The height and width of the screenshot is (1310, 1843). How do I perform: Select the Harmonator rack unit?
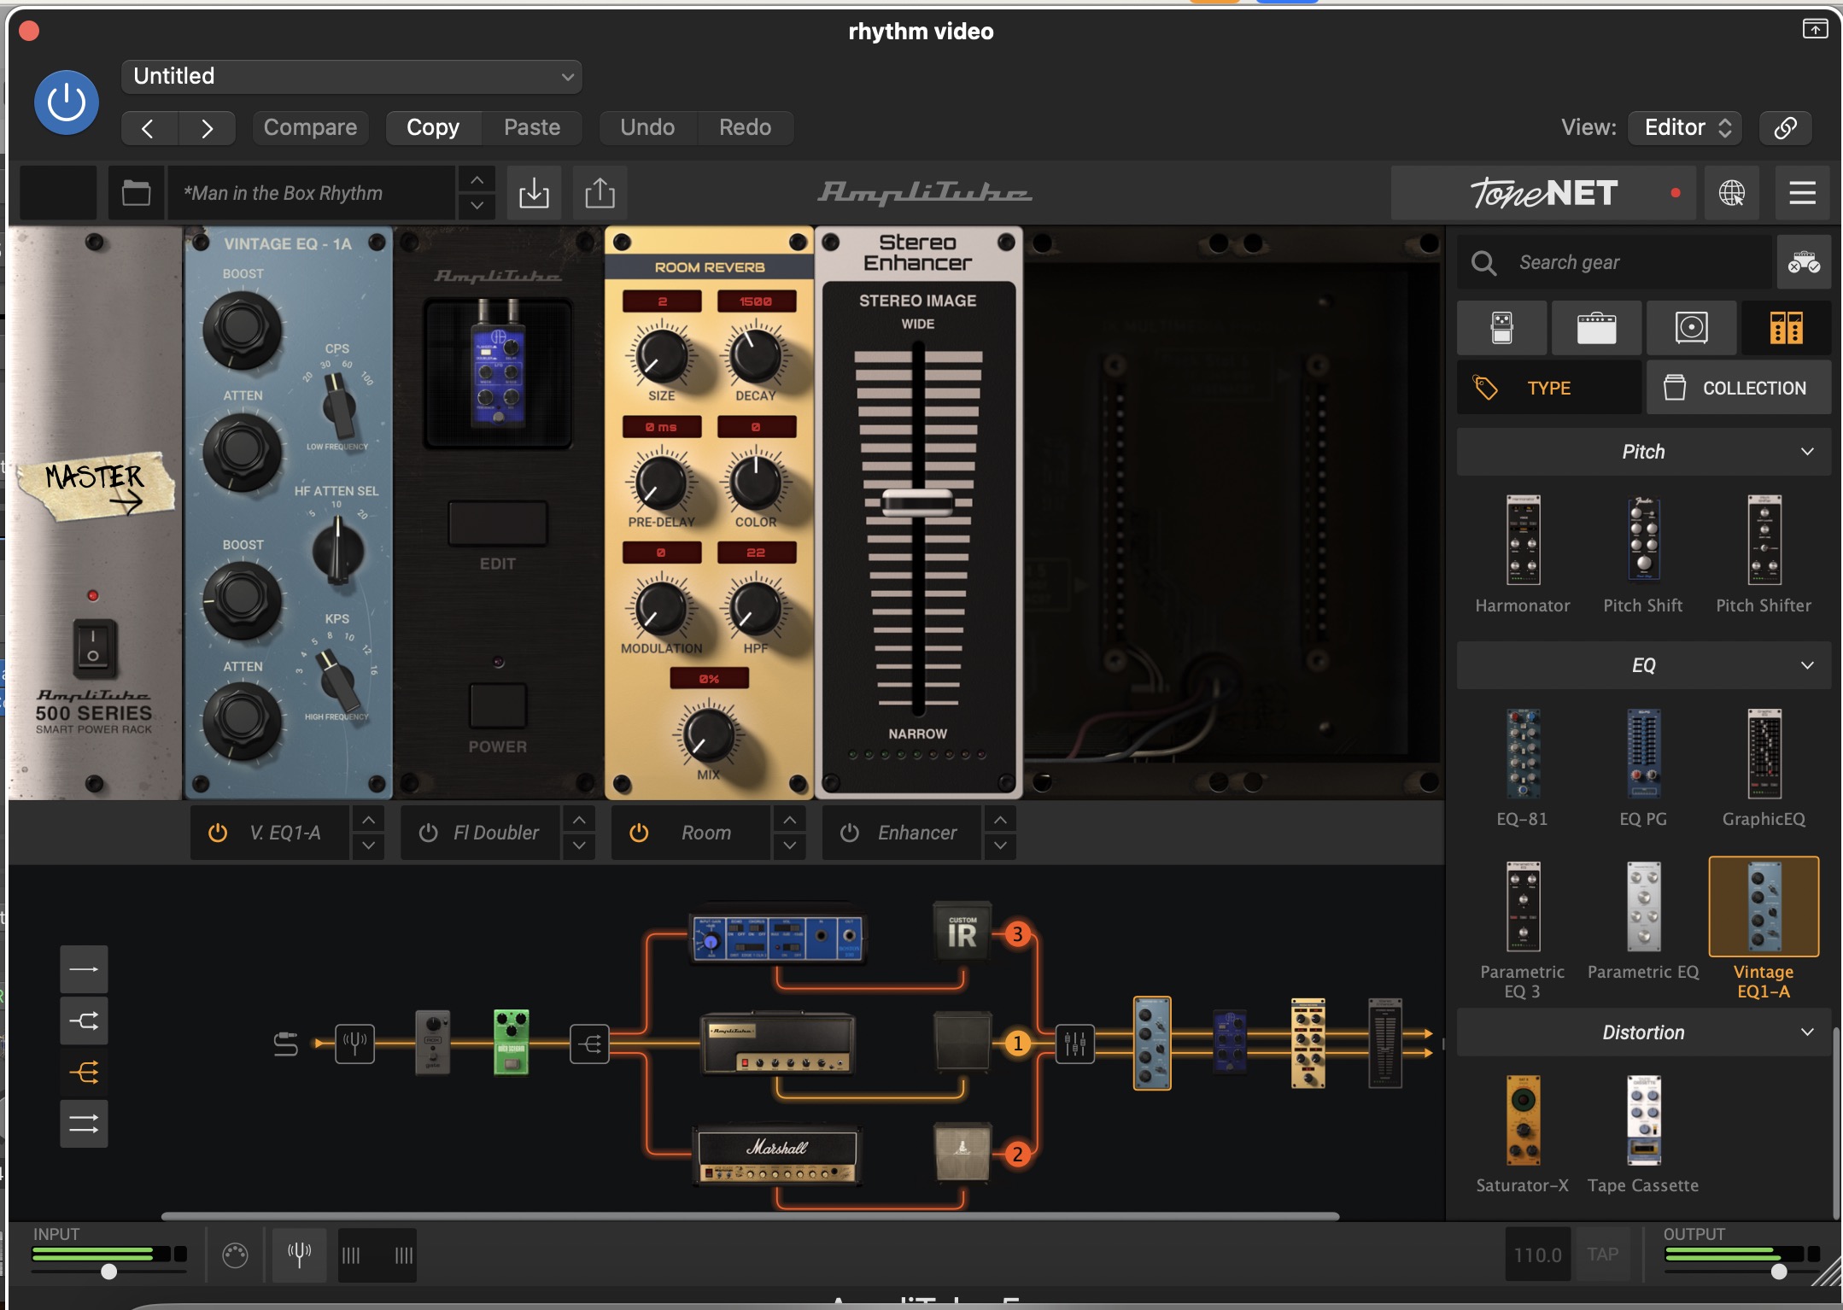click(x=1523, y=553)
